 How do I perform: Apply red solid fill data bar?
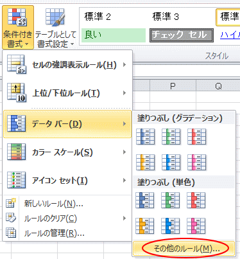(196, 201)
